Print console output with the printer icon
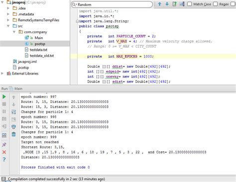This screenshot has width=236, height=182. 13,127
